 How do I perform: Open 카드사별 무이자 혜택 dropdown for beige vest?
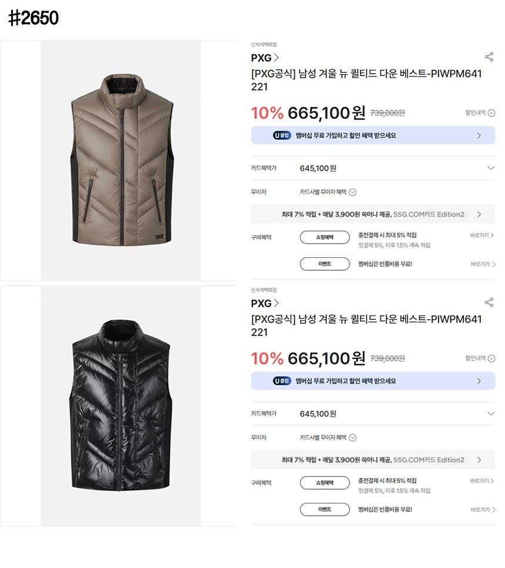pyautogui.click(x=353, y=192)
